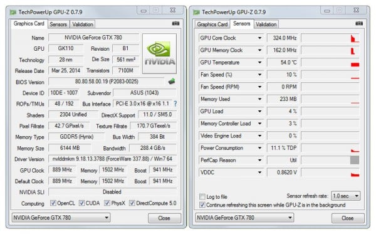This screenshot has width=376, height=234.
Task: Enable the Log to file checkbox
Action: [x=202, y=196]
